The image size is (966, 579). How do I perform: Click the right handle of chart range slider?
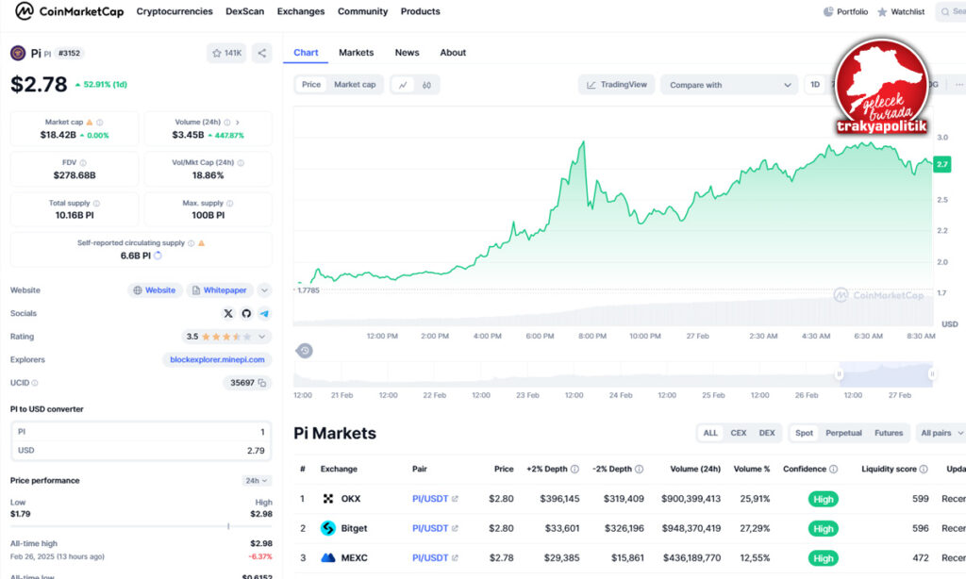tap(932, 374)
